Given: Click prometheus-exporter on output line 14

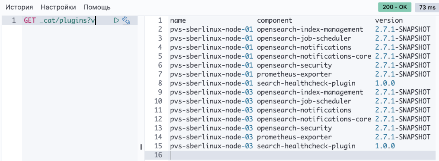Looking at the screenshot, I should click(x=294, y=137).
